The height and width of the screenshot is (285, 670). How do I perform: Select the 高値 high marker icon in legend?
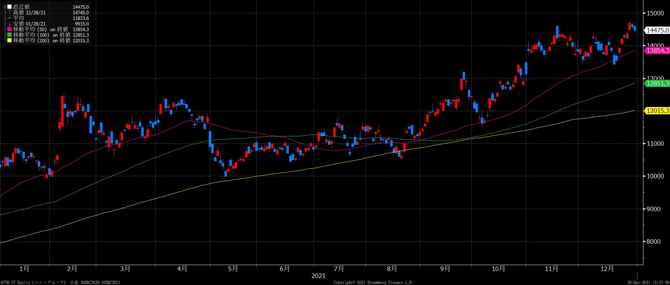tap(9, 13)
